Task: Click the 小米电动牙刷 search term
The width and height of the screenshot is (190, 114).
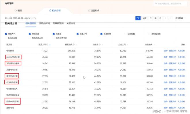Action: pos(12,82)
